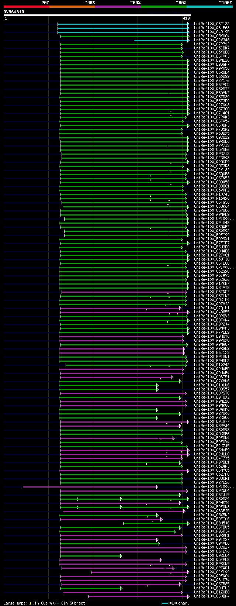
Task: Click the query end position 419
Action: coord(186,18)
